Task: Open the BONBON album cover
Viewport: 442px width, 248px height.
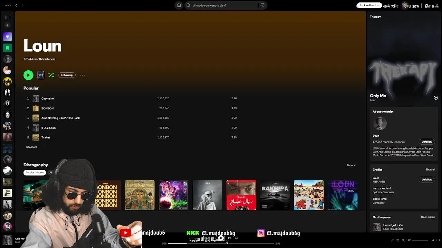Action: point(108,195)
